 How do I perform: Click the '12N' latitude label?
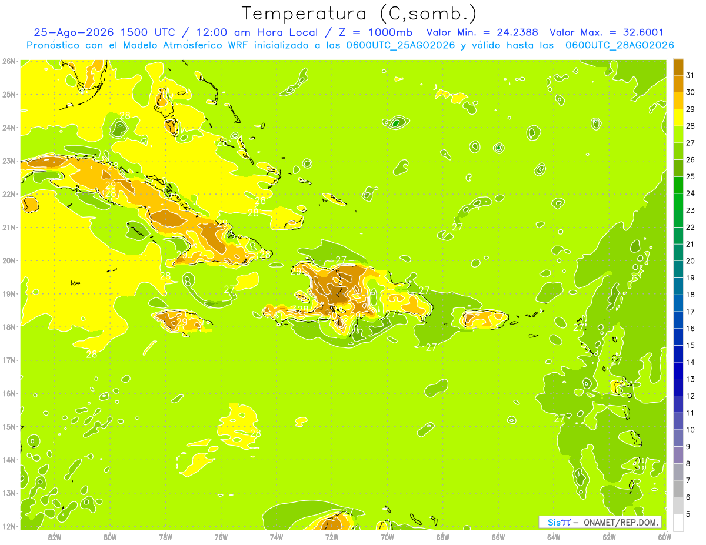pyautogui.click(x=9, y=526)
